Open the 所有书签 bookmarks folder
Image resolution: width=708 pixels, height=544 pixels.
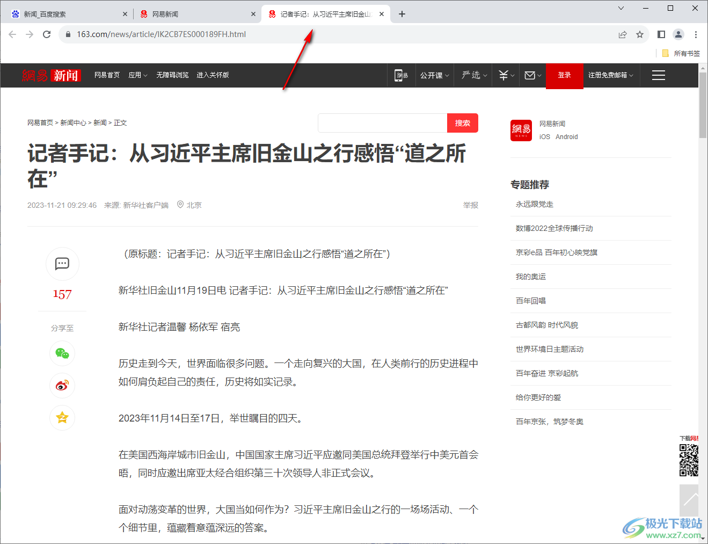(681, 53)
